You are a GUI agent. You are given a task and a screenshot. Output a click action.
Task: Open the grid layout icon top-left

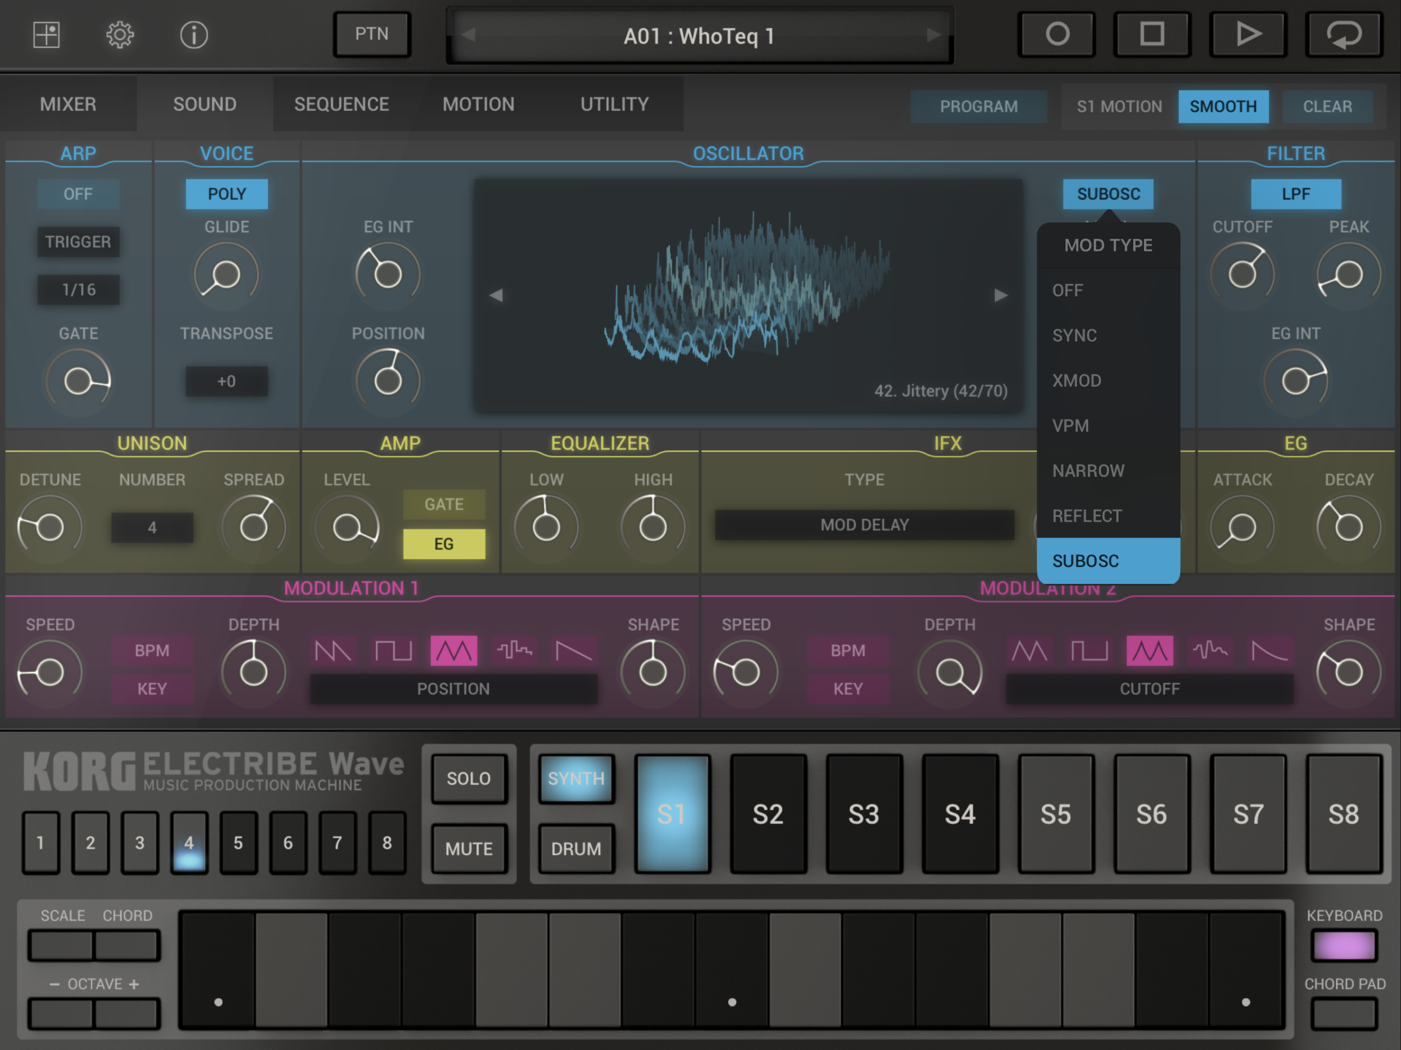46,35
